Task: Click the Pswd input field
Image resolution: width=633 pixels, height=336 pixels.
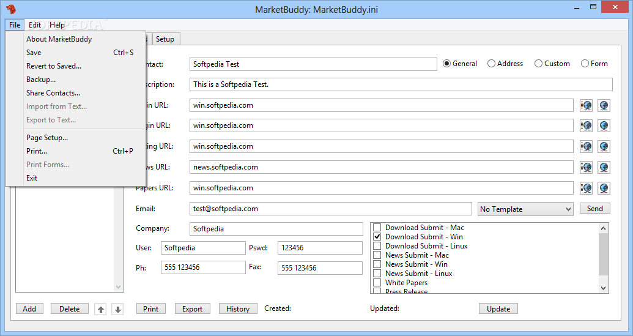Action: pos(320,248)
